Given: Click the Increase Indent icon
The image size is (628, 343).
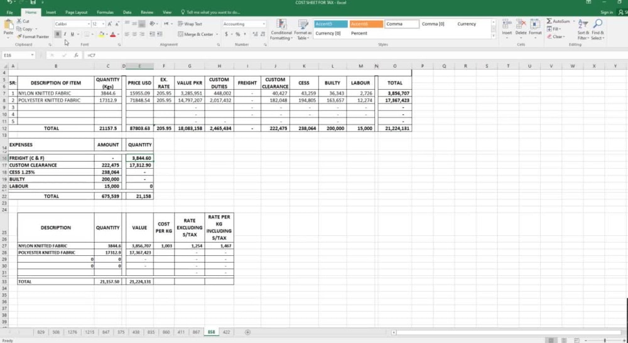Looking at the screenshot, I should [160, 34].
